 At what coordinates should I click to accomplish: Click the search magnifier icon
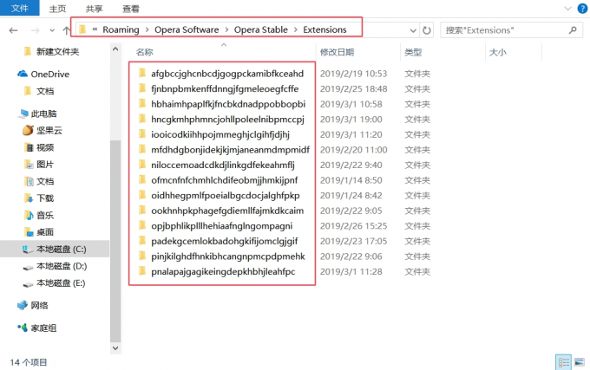pyautogui.click(x=573, y=30)
